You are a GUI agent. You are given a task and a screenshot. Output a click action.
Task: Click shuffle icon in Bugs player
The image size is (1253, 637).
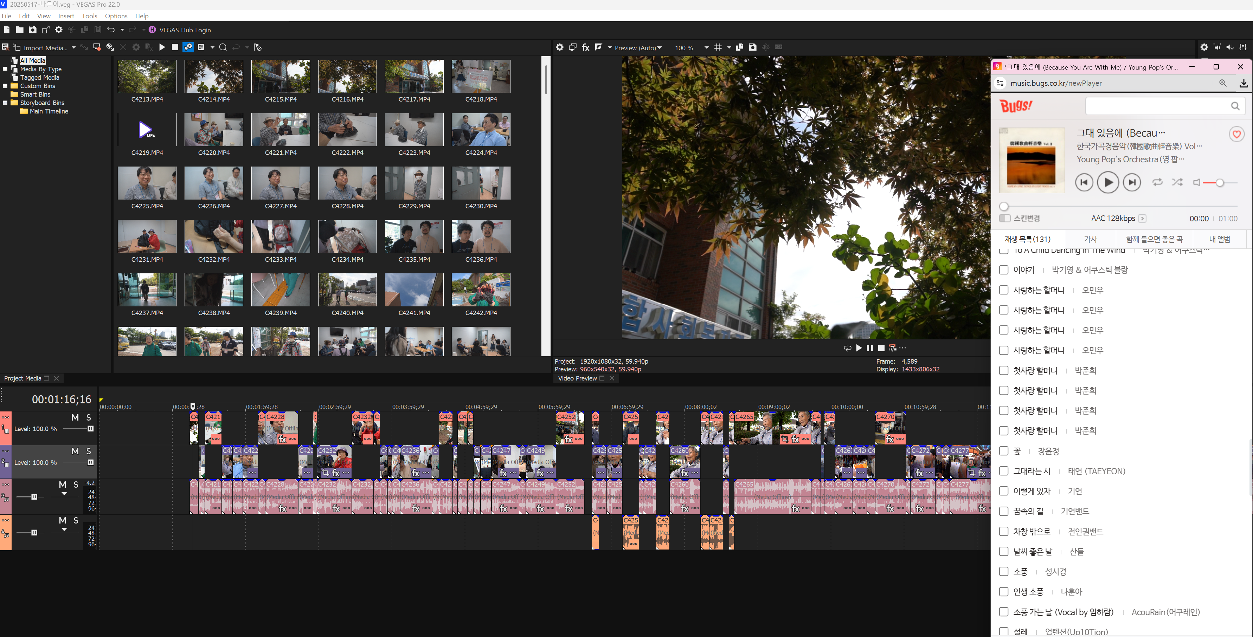coord(1177,182)
